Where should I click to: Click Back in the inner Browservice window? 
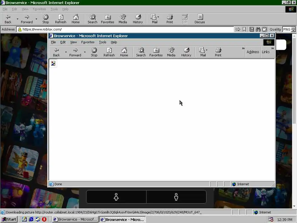56,52
